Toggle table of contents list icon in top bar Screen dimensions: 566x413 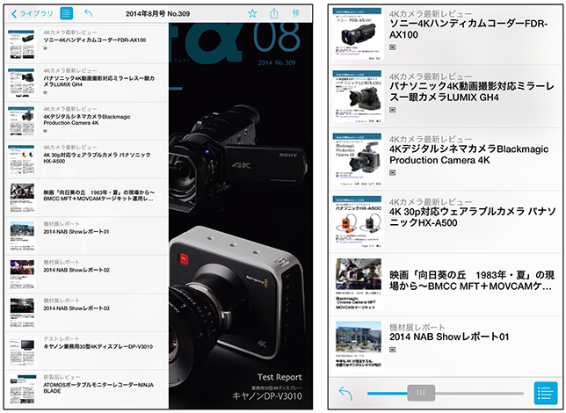pos(66,13)
